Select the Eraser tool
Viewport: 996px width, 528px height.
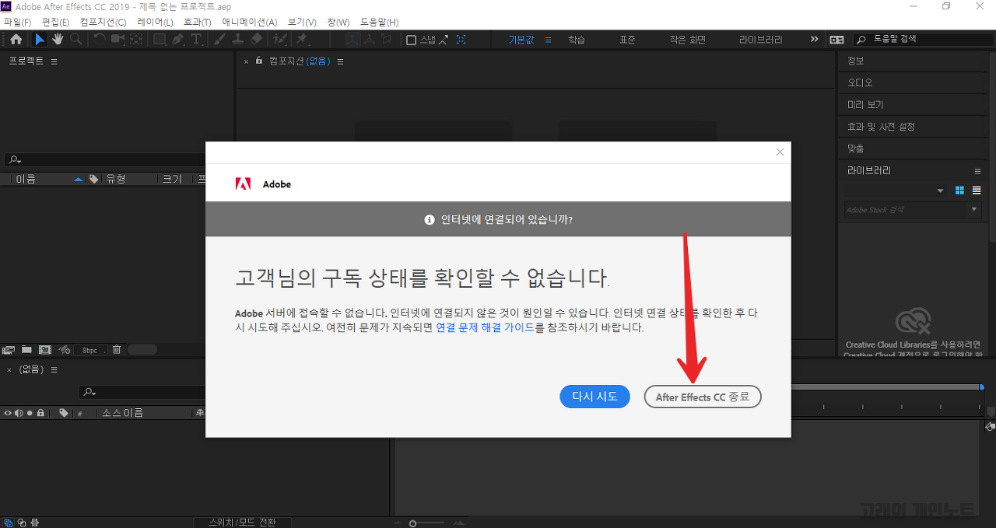point(257,40)
